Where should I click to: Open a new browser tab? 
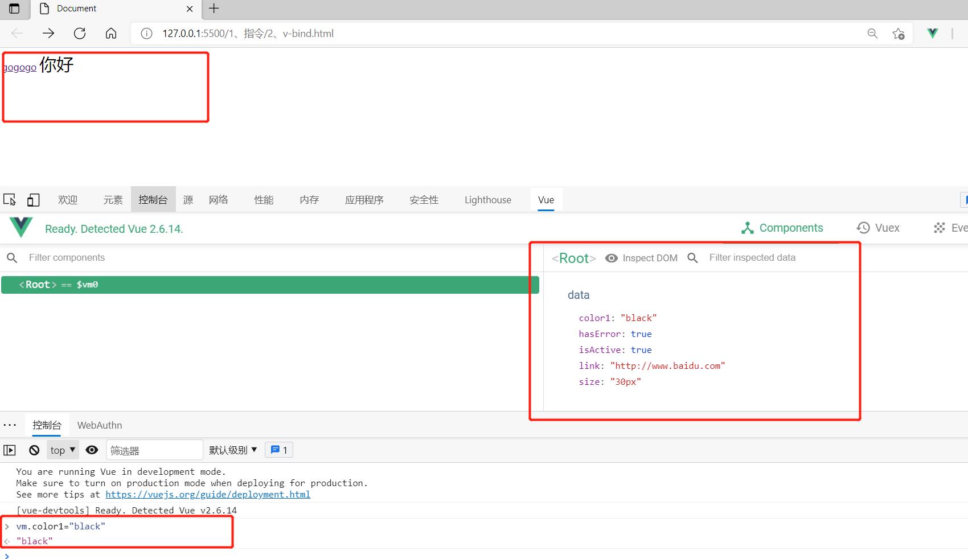(x=214, y=9)
